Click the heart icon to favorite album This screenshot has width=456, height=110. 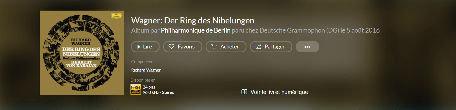pyautogui.click(x=171, y=47)
